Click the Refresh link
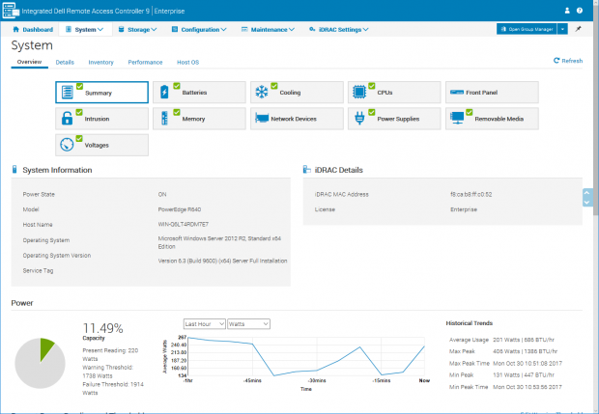The image size is (599, 414). click(568, 61)
